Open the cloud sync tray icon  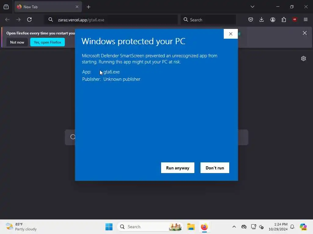click(244, 227)
